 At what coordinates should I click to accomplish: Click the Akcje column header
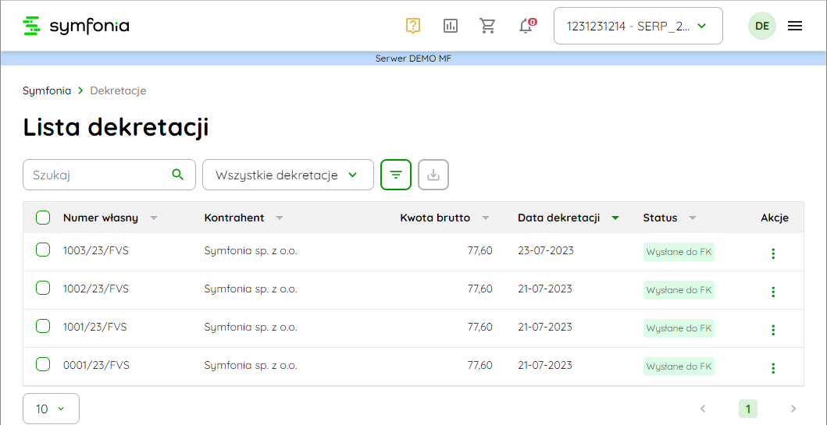[x=775, y=218]
